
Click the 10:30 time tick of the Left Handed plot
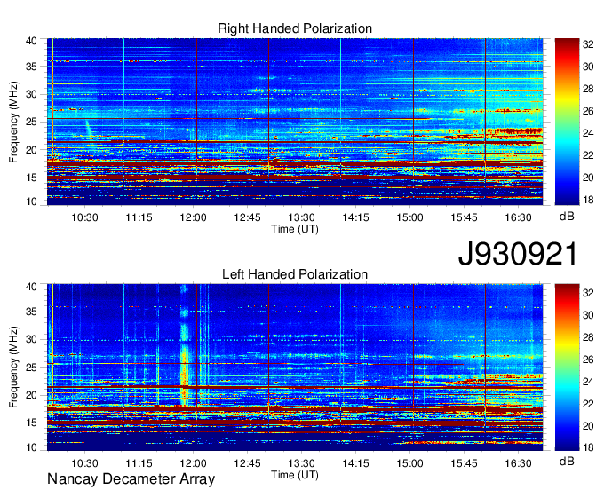coord(84,463)
